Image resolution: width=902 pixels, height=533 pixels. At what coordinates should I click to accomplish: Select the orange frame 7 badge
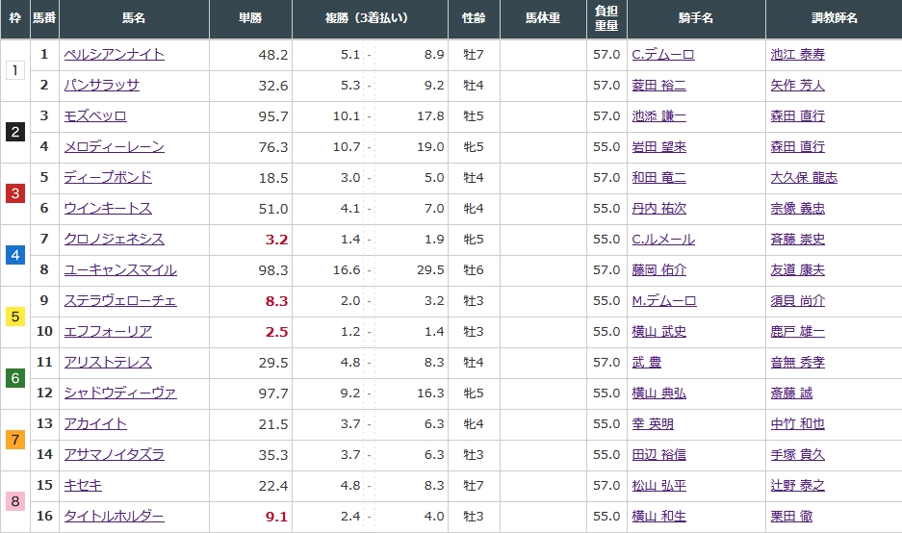point(14,440)
